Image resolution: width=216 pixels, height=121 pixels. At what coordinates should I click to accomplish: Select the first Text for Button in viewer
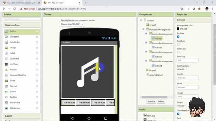[68, 103]
